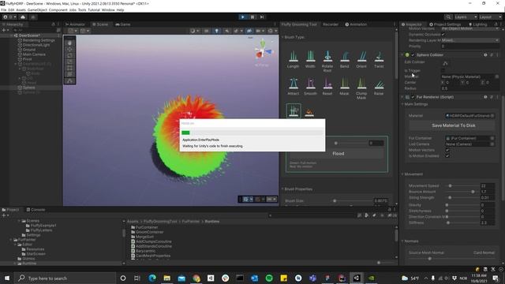
Task: Select the Hand view tool in Scene
Action: (x=69, y=43)
